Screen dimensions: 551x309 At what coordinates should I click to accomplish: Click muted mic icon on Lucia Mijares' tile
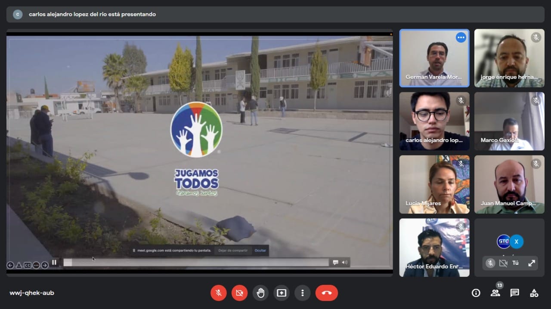pyautogui.click(x=461, y=164)
